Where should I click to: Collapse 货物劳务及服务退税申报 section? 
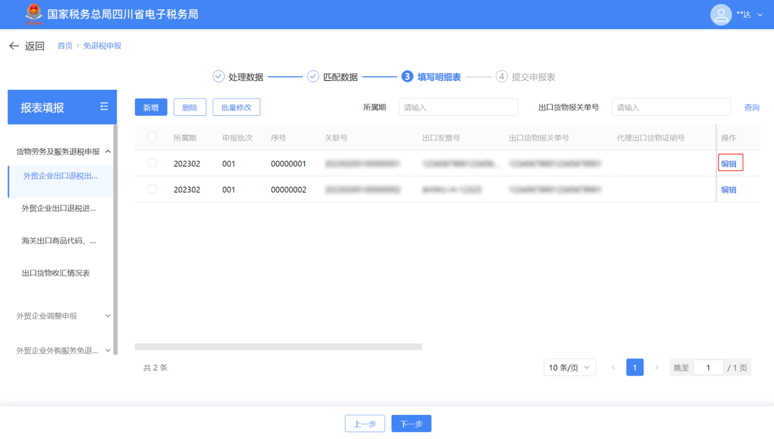click(107, 151)
